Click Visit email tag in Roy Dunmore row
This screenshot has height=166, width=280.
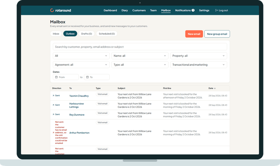point(102,113)
